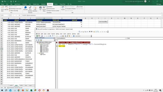Click the Reset stop icon in VBA toolbar
The image size is (163, 92).
coord(61,36)
